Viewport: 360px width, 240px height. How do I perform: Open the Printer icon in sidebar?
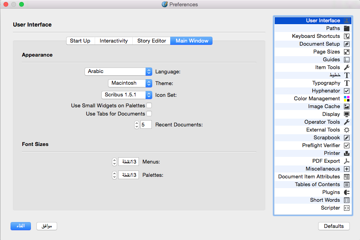(x=346, y=153)
